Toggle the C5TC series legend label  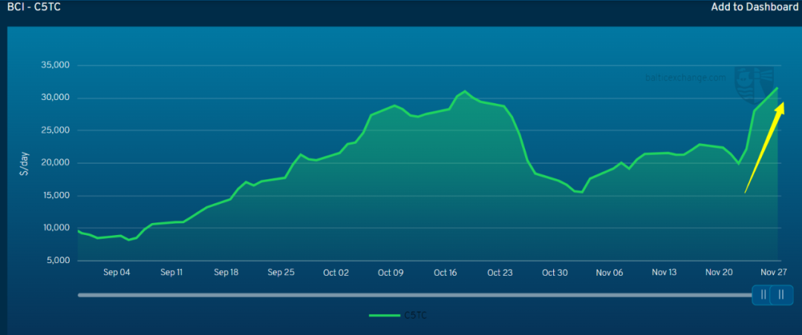[415, 316]
